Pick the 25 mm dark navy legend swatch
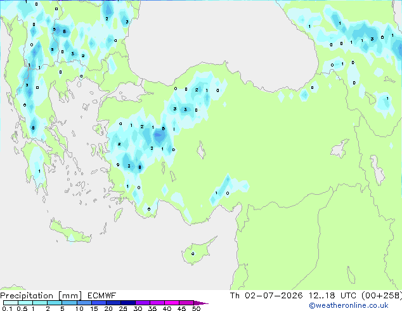The width and height of the screenshot is (402, 311). coord(128,303)
